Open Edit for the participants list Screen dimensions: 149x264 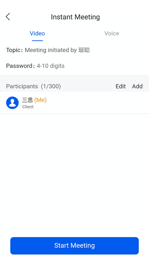(x=121, y=86)
